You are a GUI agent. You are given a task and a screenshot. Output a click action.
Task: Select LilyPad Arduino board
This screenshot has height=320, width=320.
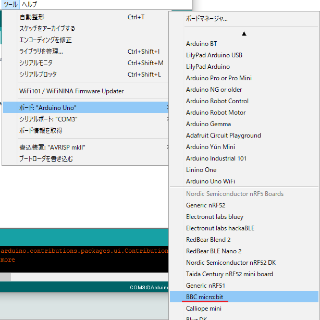[x=244, y=67]
